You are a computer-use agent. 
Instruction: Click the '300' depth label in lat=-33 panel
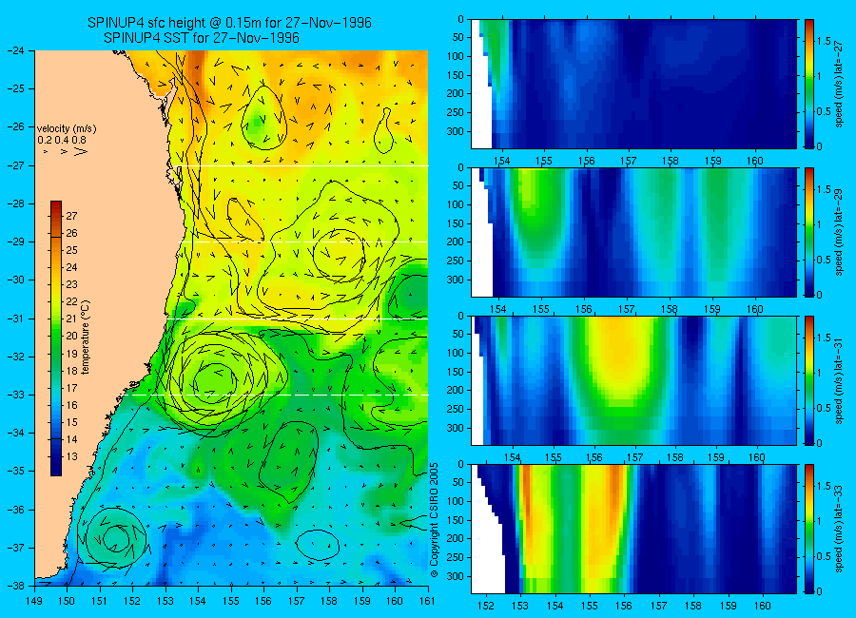tap(457, 576)
